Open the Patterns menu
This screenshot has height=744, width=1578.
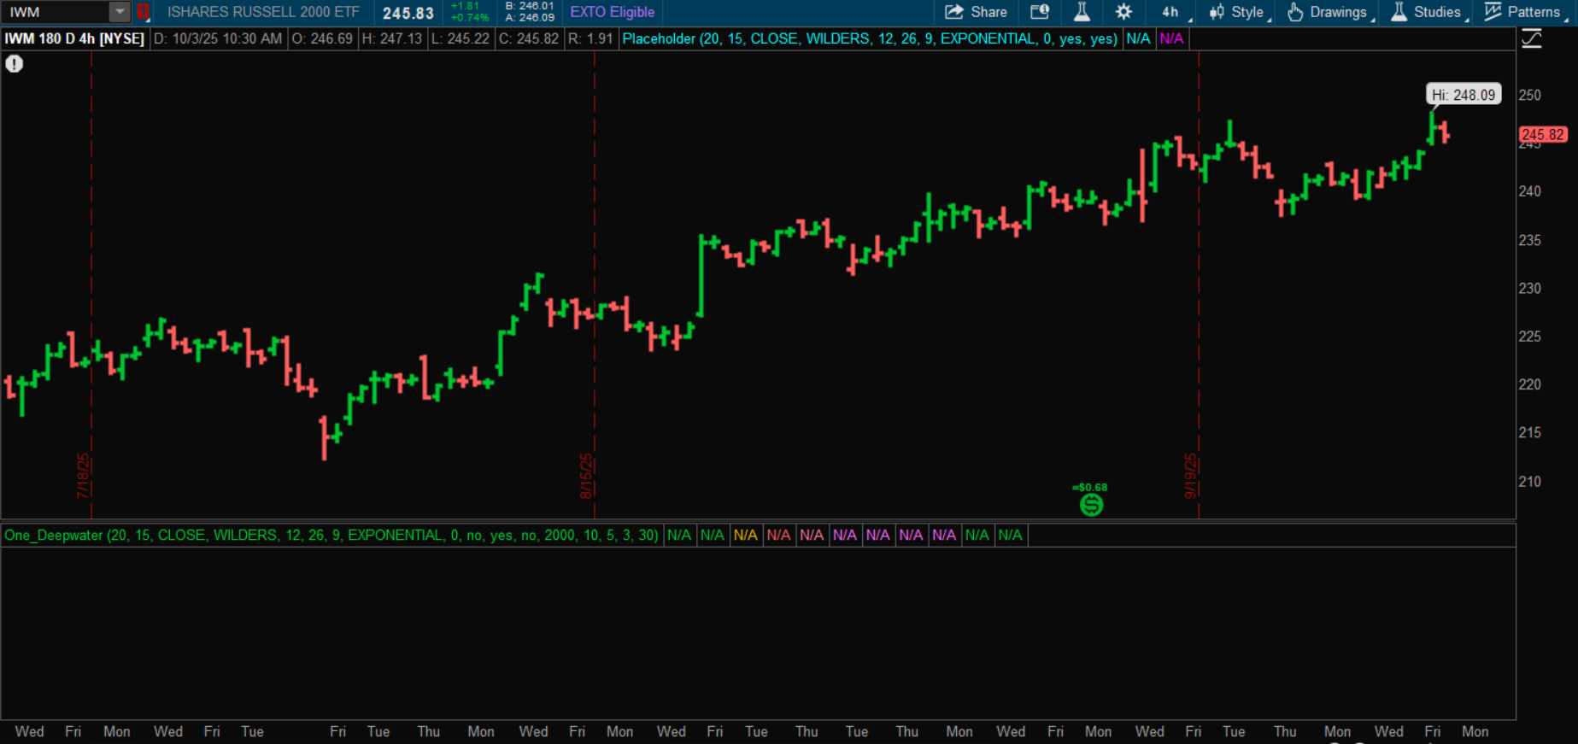[x=1523, y=12]
